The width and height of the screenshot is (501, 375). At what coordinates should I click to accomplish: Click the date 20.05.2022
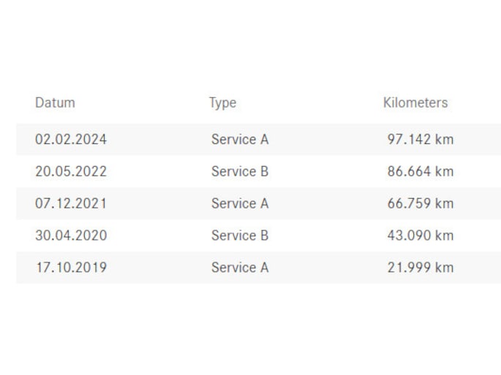tap(71, 172)
